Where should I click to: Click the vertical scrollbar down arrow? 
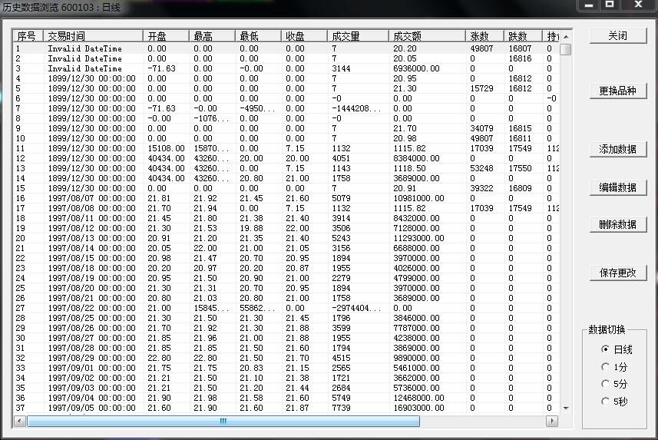coord(566,408)
